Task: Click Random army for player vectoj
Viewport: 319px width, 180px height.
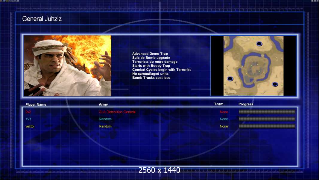Action: pos(105,126)
